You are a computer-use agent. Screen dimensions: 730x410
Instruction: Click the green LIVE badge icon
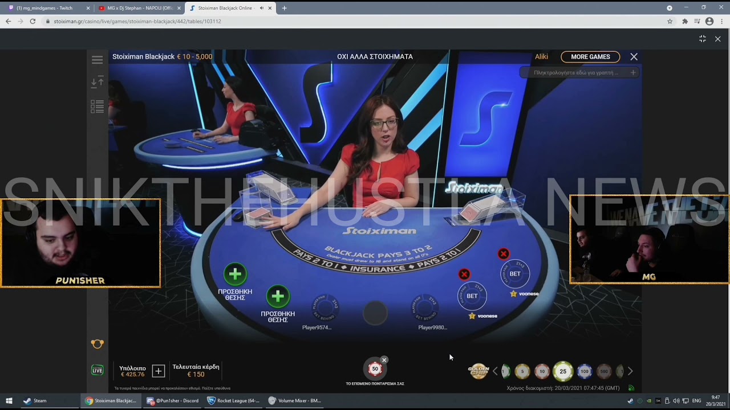(98, 371)
